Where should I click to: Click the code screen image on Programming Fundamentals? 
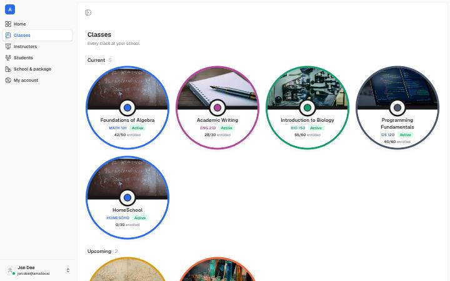(x=397, y=86)
